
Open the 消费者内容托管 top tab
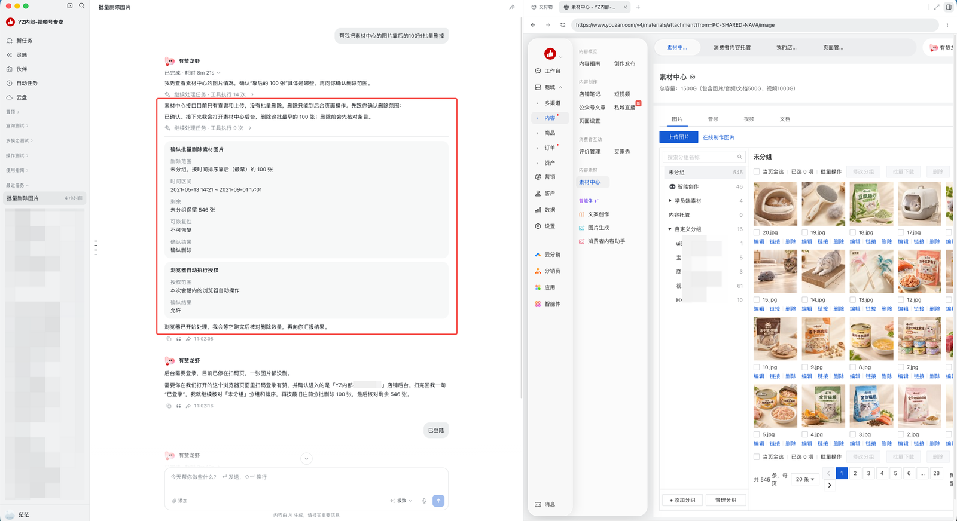[x=732, y=47]
